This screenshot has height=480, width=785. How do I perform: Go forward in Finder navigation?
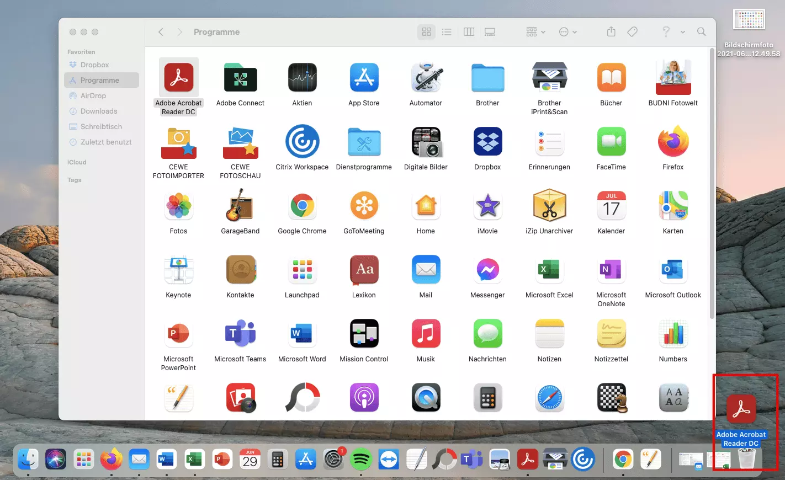coord(179,32)
